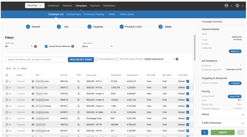Click block icon in 300x250 - NTV B 1,365,108 row
The width and height of the screenshot is (247, 137).
(7, 87)
